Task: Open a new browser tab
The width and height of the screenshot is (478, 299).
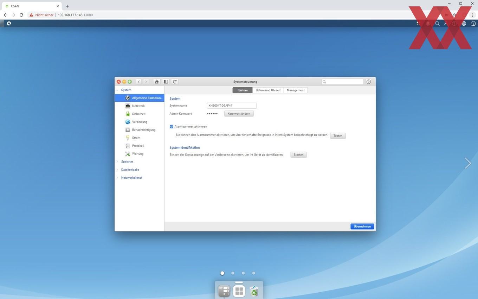Action: (67, 6)
